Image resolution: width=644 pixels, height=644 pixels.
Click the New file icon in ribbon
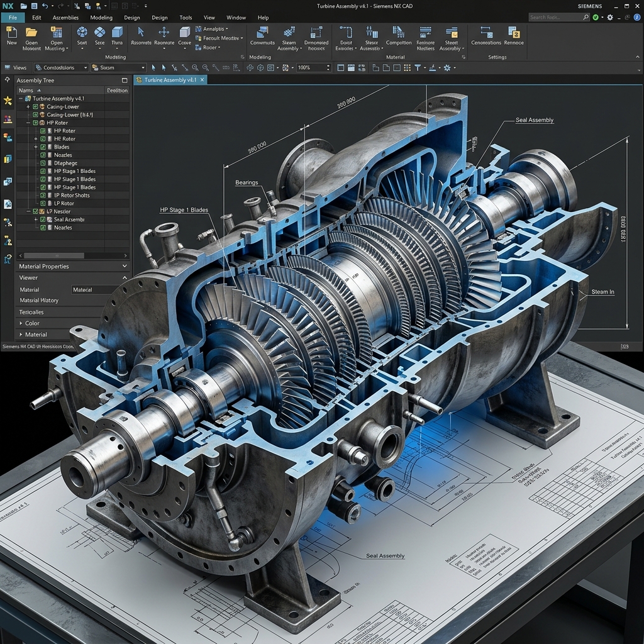coord(11,33)
